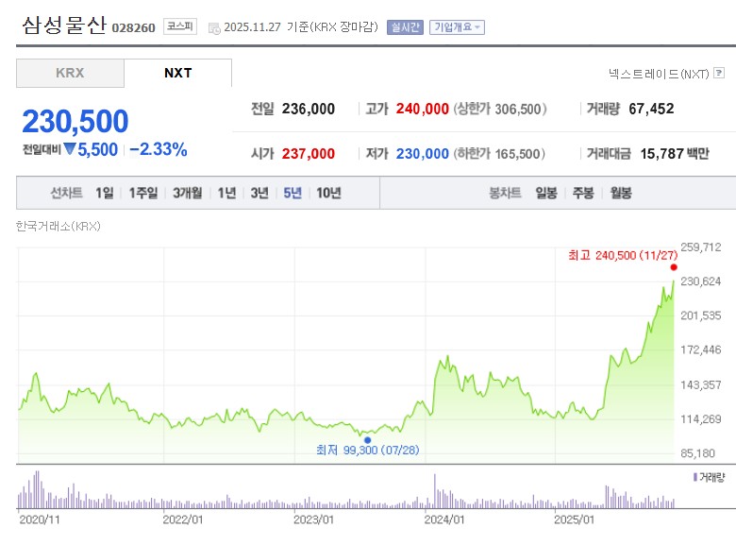The image size is (736, 545).
Task: Select the 1년 line chart period
Action: tap(226, 193)
